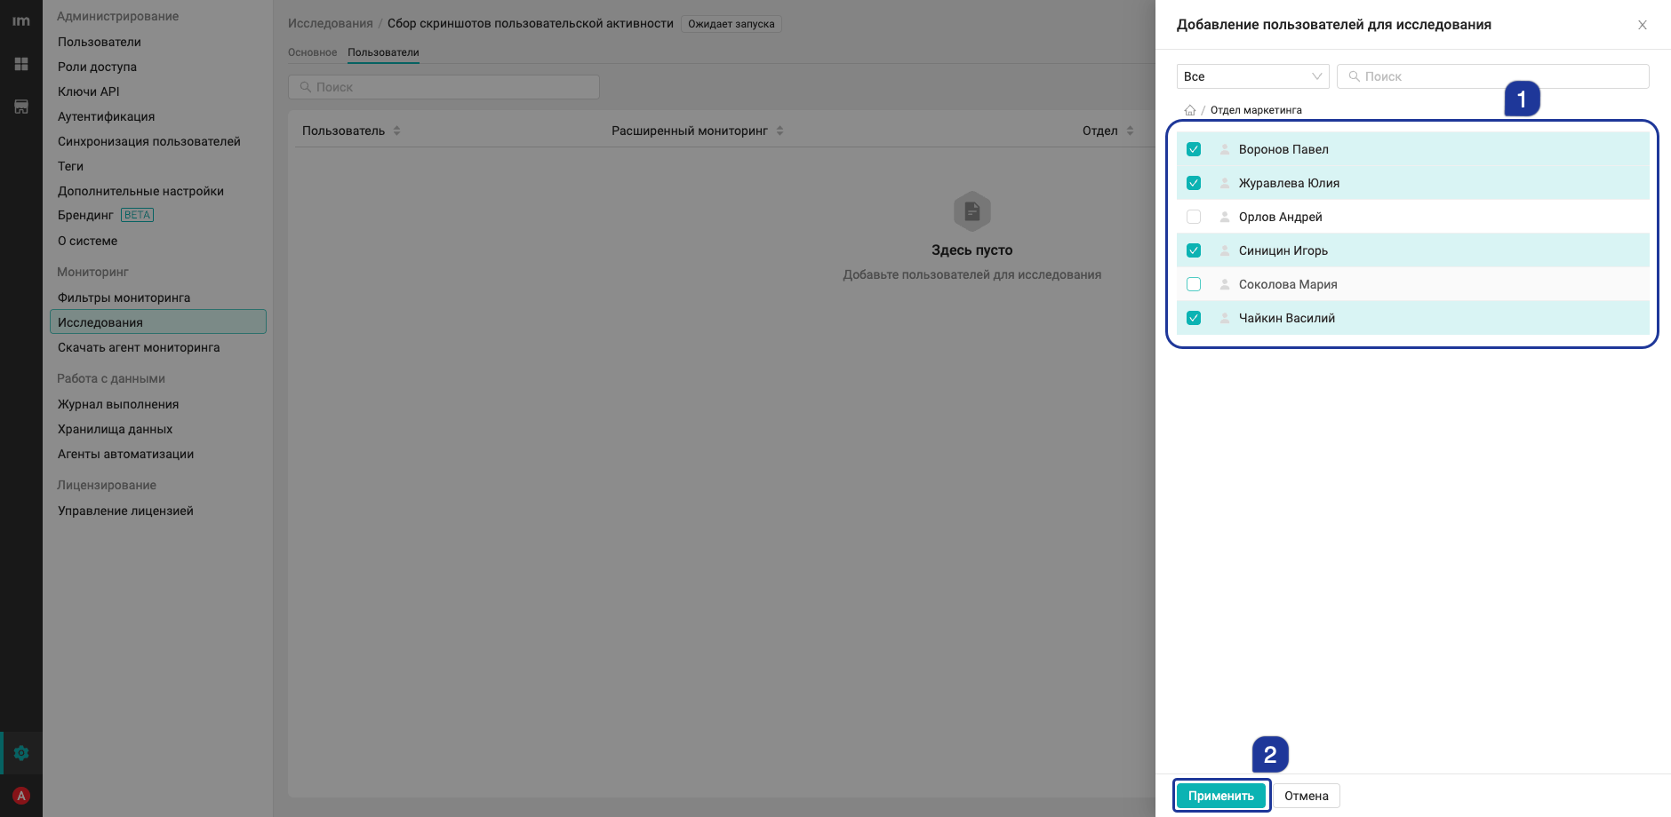The height and width of the screenshot is (817, 1671).
Task: Click the Отмена button
Action: [x=1307, y=796]
